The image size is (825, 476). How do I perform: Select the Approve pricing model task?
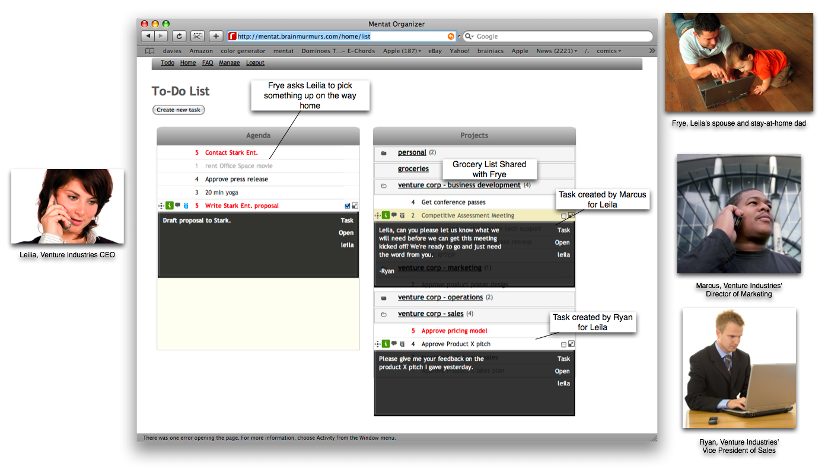click(x=454, y=331)
